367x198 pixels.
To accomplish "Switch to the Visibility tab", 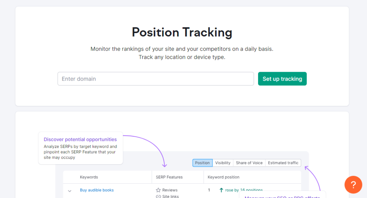I will 223,163.
